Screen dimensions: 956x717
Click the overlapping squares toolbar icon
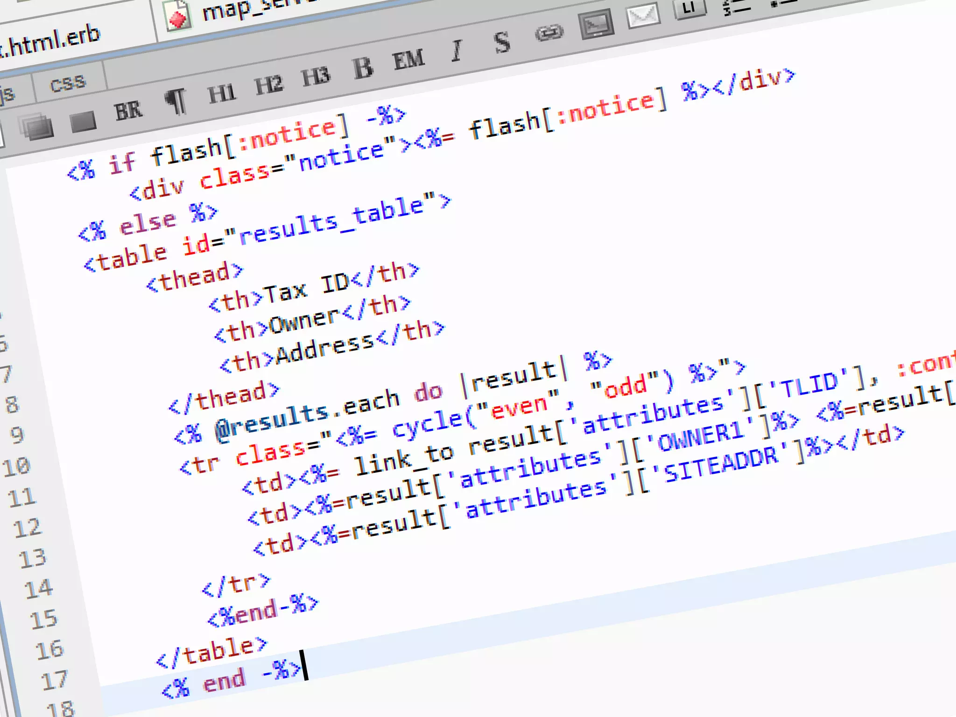tap(36, 126)
